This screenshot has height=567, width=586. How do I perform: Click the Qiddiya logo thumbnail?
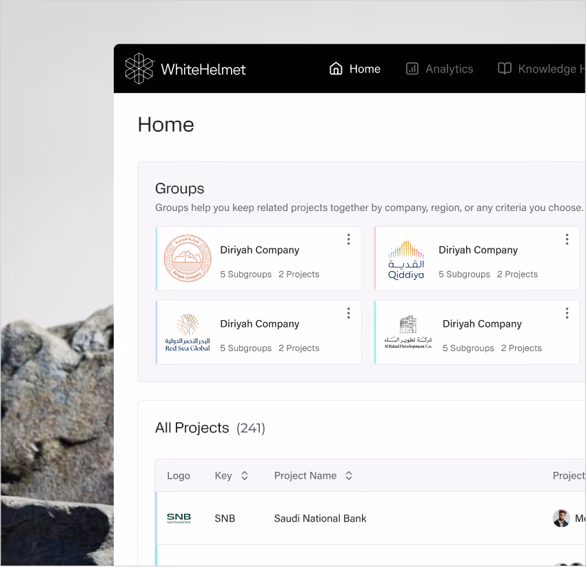(406, 258)
